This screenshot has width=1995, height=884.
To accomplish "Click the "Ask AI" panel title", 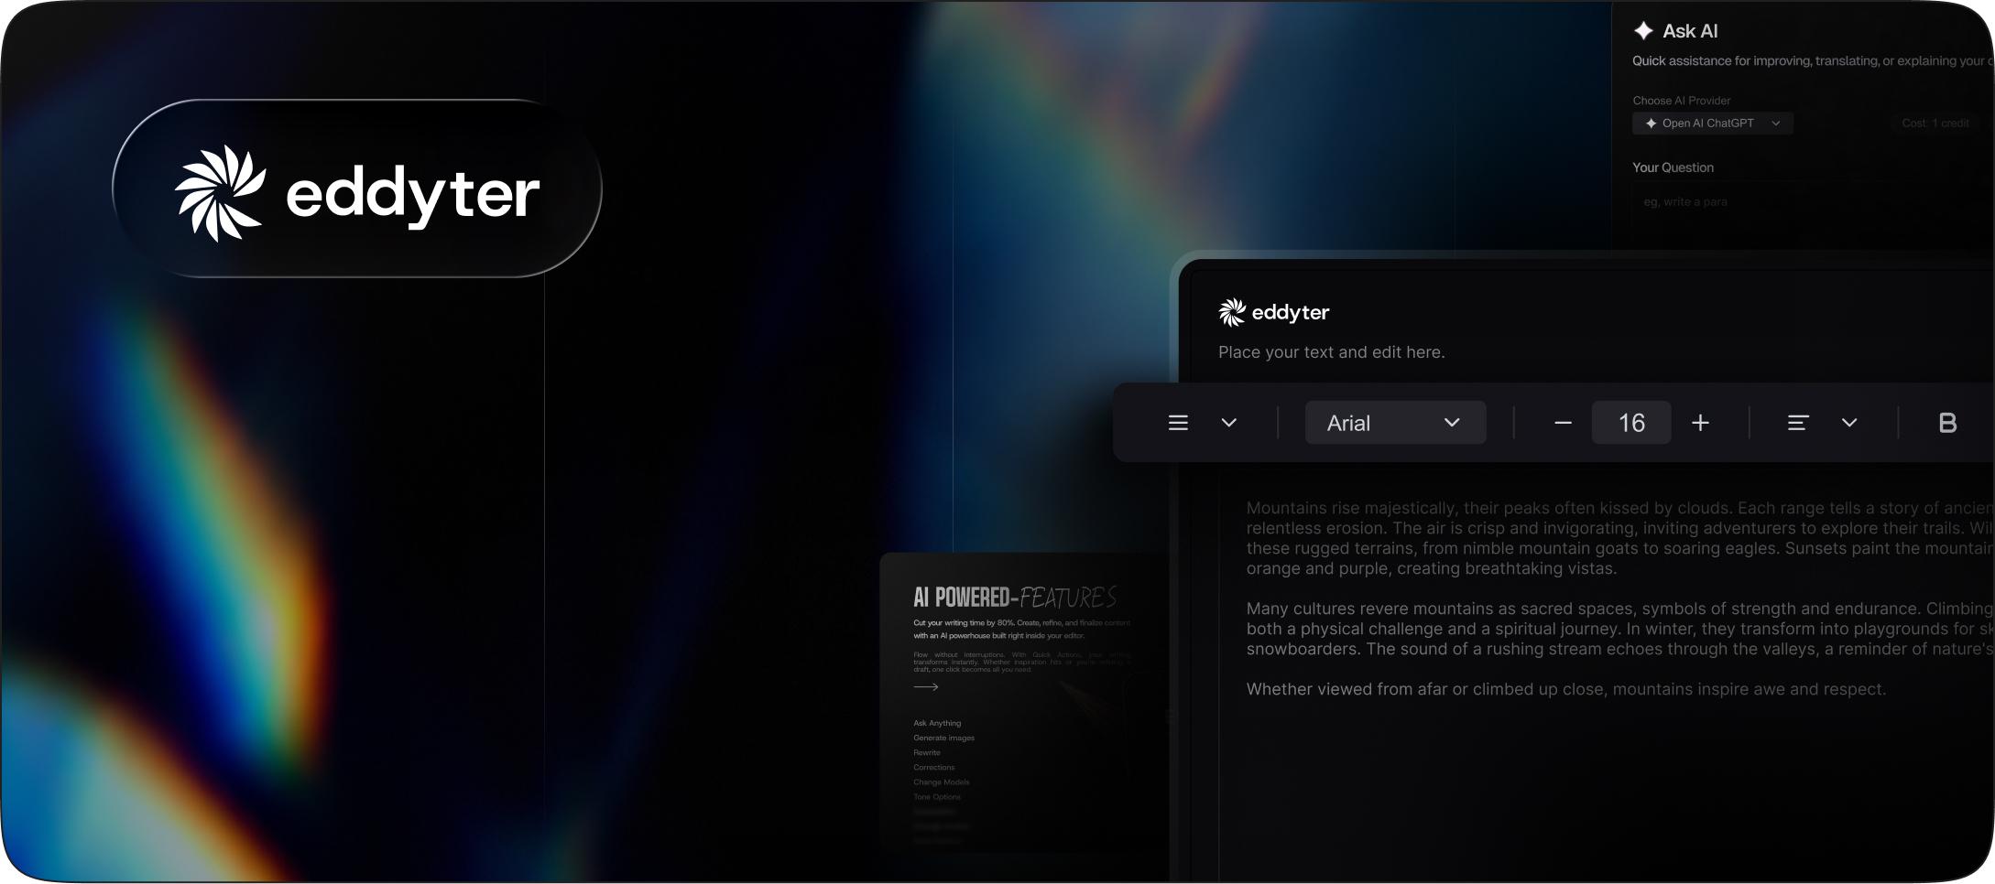I will coord(1690,31).
